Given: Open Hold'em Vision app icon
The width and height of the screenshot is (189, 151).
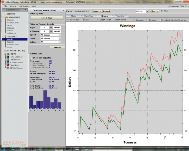Looking at the screenshot, I should coord(8,62).
